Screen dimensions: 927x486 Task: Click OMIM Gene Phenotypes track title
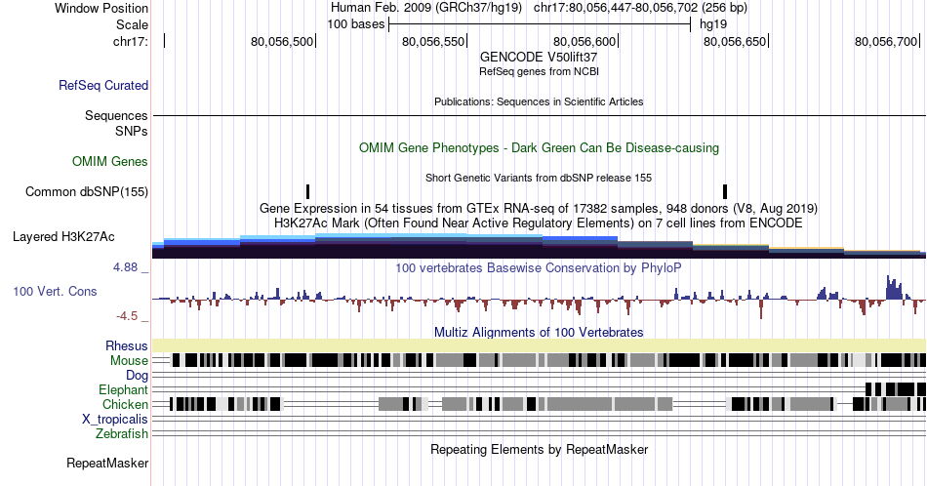(539, 147)
